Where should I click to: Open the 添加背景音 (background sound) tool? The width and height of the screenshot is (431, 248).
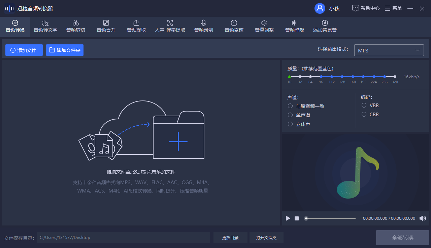325,27
